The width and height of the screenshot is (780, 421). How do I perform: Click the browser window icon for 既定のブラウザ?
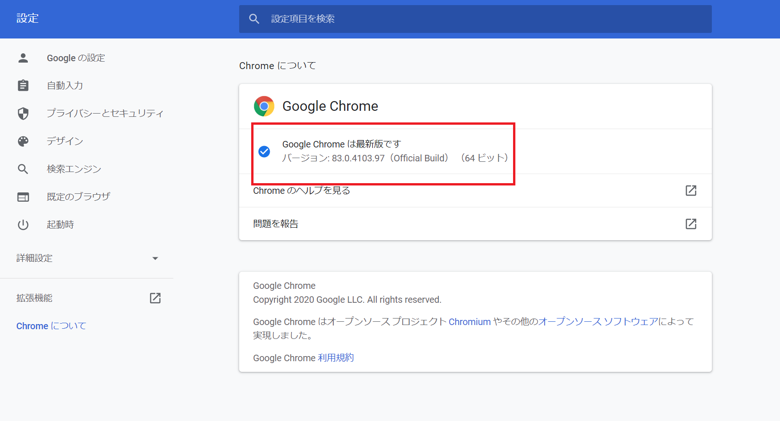point(23,197)
